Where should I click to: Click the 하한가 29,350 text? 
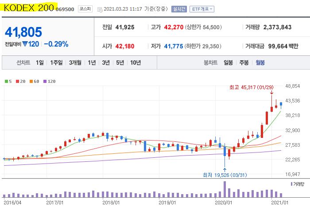(x=203, y=46)
